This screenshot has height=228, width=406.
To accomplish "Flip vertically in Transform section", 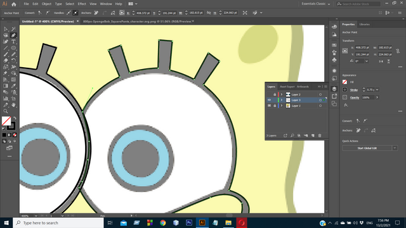I will tap(388, 61).
